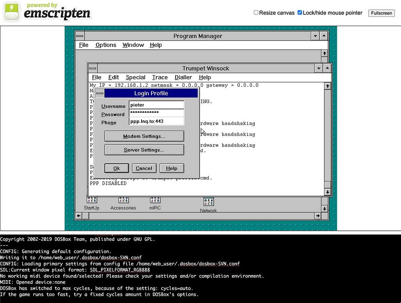Open Program Manager Options menu
The image size is (401, 303).
[106, 45]
